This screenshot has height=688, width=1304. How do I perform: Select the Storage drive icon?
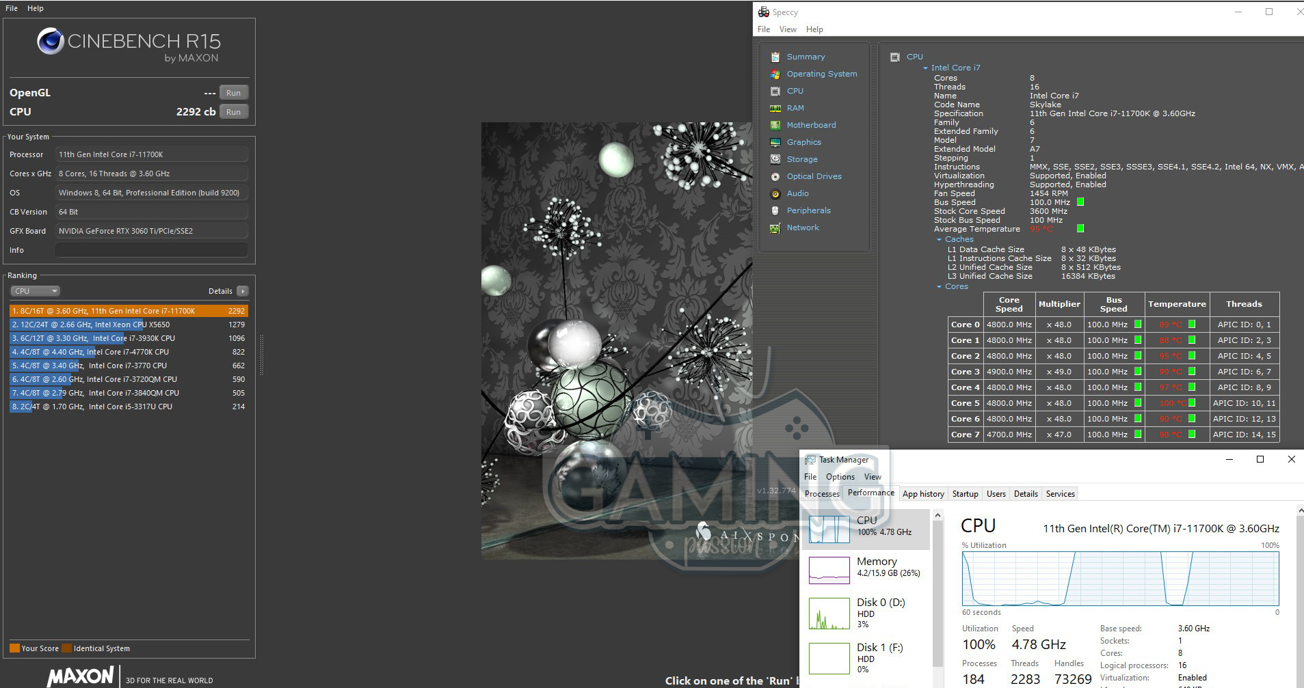coord(775,159)
